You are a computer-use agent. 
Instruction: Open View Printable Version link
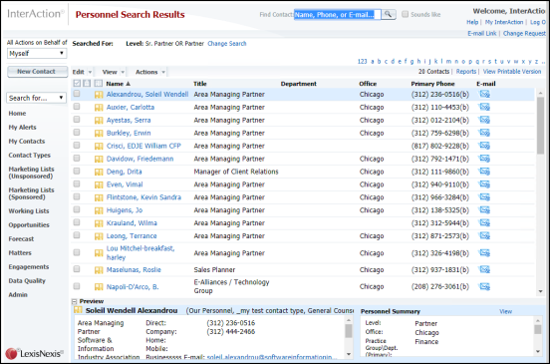[512, 71]
